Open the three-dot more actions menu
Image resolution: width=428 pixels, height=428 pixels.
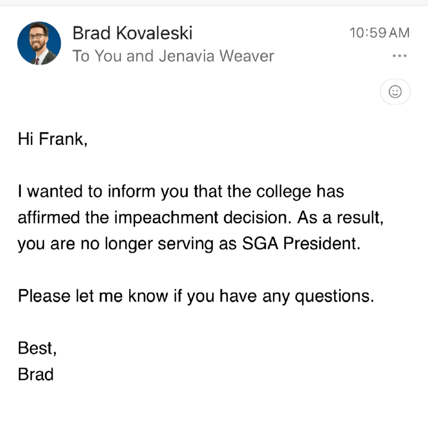point(400,56)
